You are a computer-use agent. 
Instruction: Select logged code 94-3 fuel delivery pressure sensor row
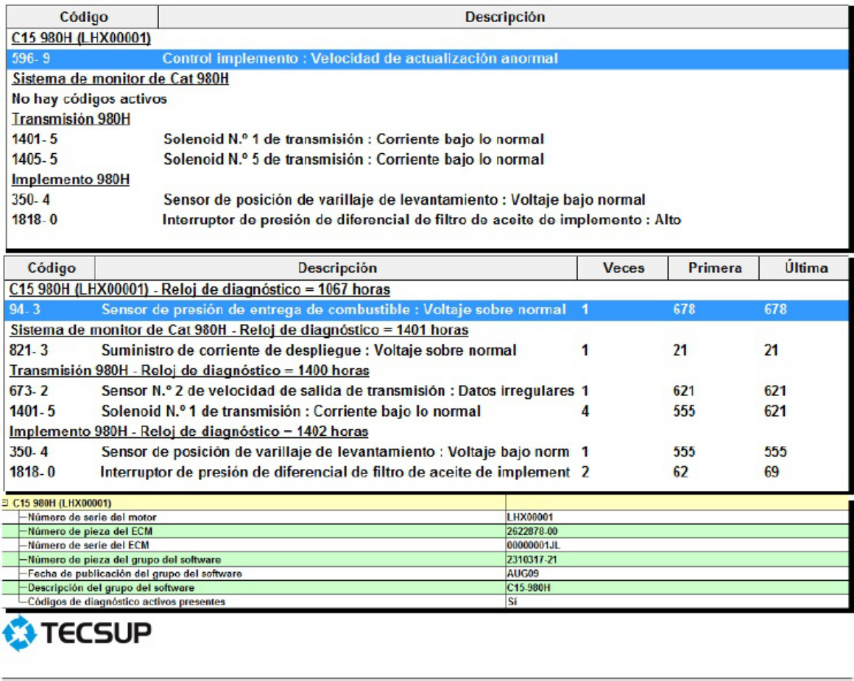coord(427,310)
